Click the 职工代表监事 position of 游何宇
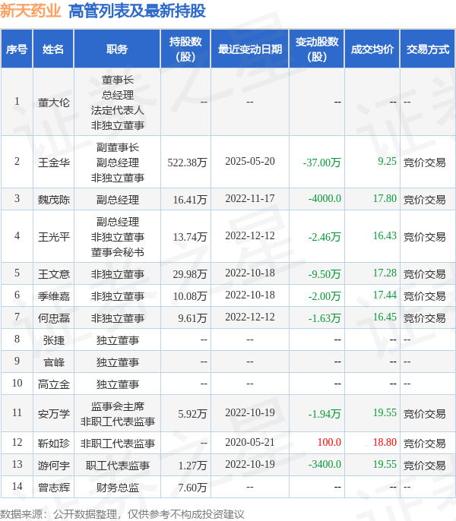 click(117, 465)
